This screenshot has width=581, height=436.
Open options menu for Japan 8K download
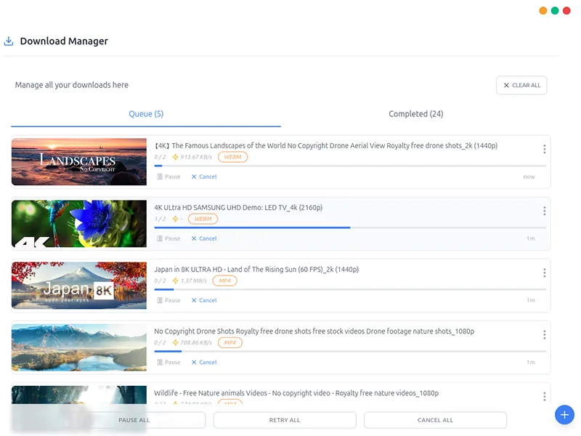click(545, 272)
